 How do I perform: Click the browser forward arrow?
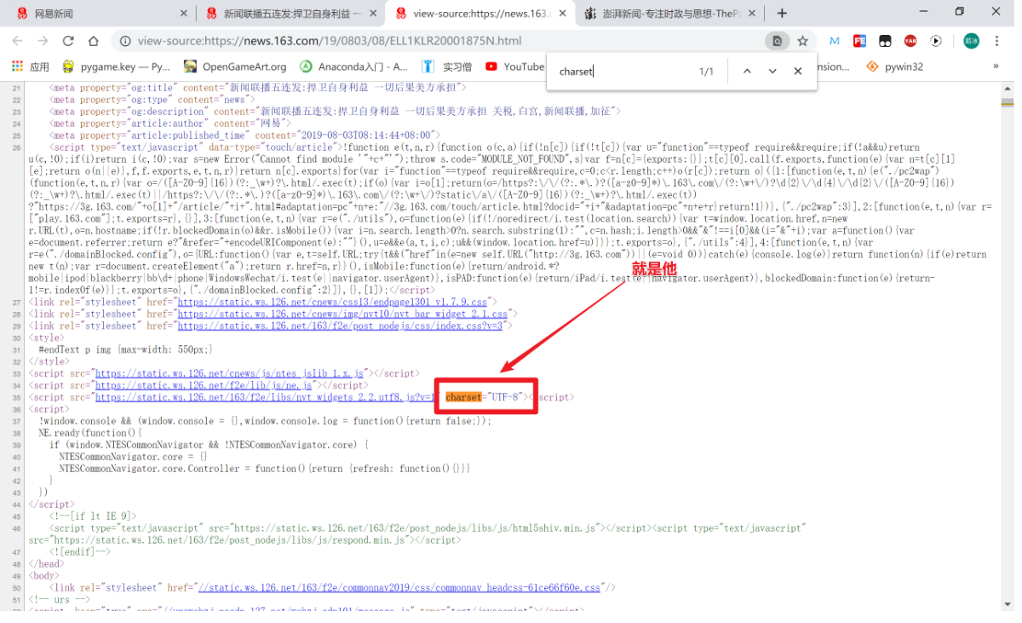coord(43,41)
